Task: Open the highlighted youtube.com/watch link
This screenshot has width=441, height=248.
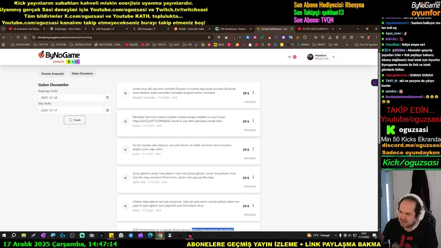Action: point(213,230)
